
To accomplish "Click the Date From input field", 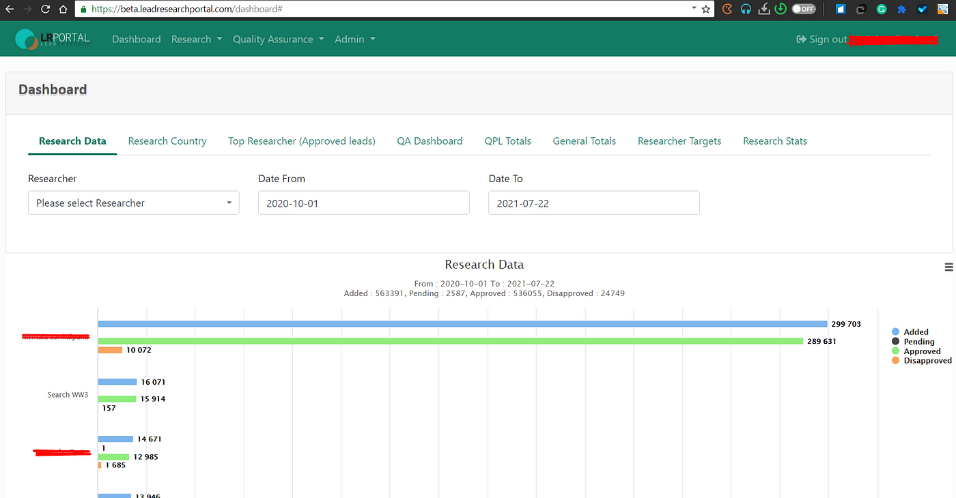I will pyautogui.click(x=364, y=203).
